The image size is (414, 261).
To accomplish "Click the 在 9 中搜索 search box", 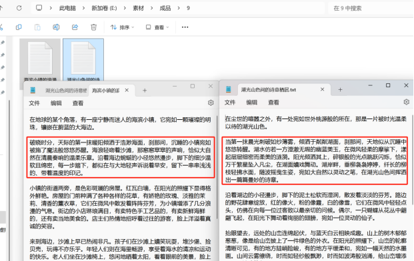I will click(371, 8).
